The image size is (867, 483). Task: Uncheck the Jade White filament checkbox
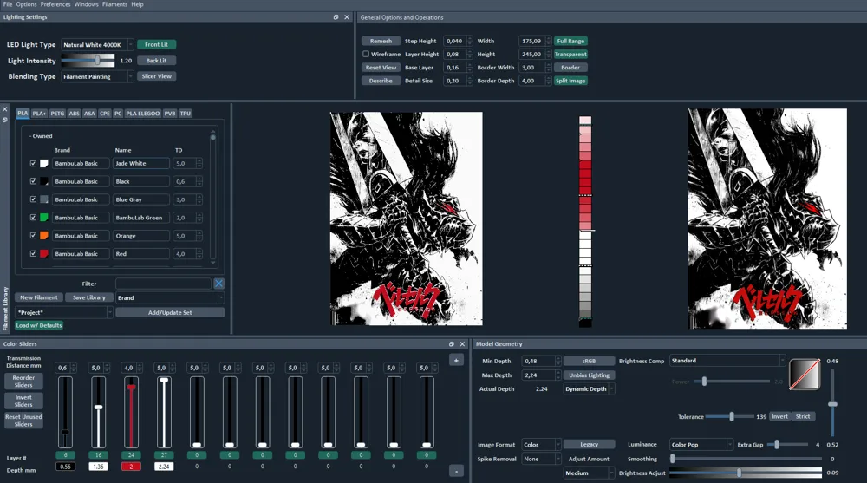coord(33,163)
